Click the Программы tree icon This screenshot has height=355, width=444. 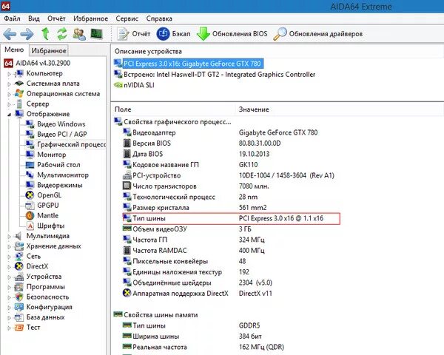tap(19, 287)
